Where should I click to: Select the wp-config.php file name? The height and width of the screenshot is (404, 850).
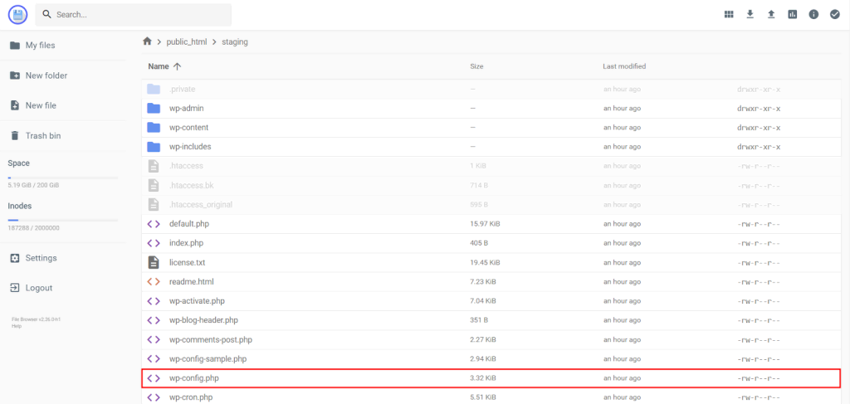click(194, 378)
